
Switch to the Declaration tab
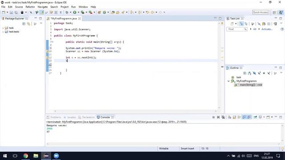86,117
